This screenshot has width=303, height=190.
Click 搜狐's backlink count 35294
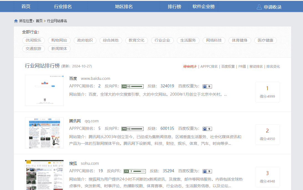[x=168, y=171]
